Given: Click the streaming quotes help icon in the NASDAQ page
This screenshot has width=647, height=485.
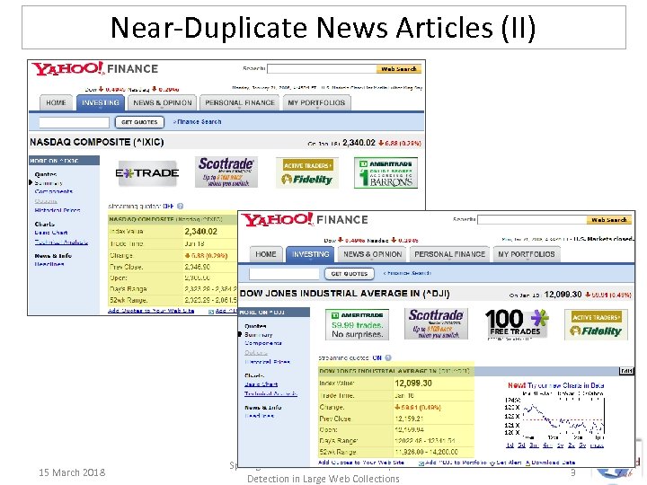Looking at the screenshot, I should (181, 206).
